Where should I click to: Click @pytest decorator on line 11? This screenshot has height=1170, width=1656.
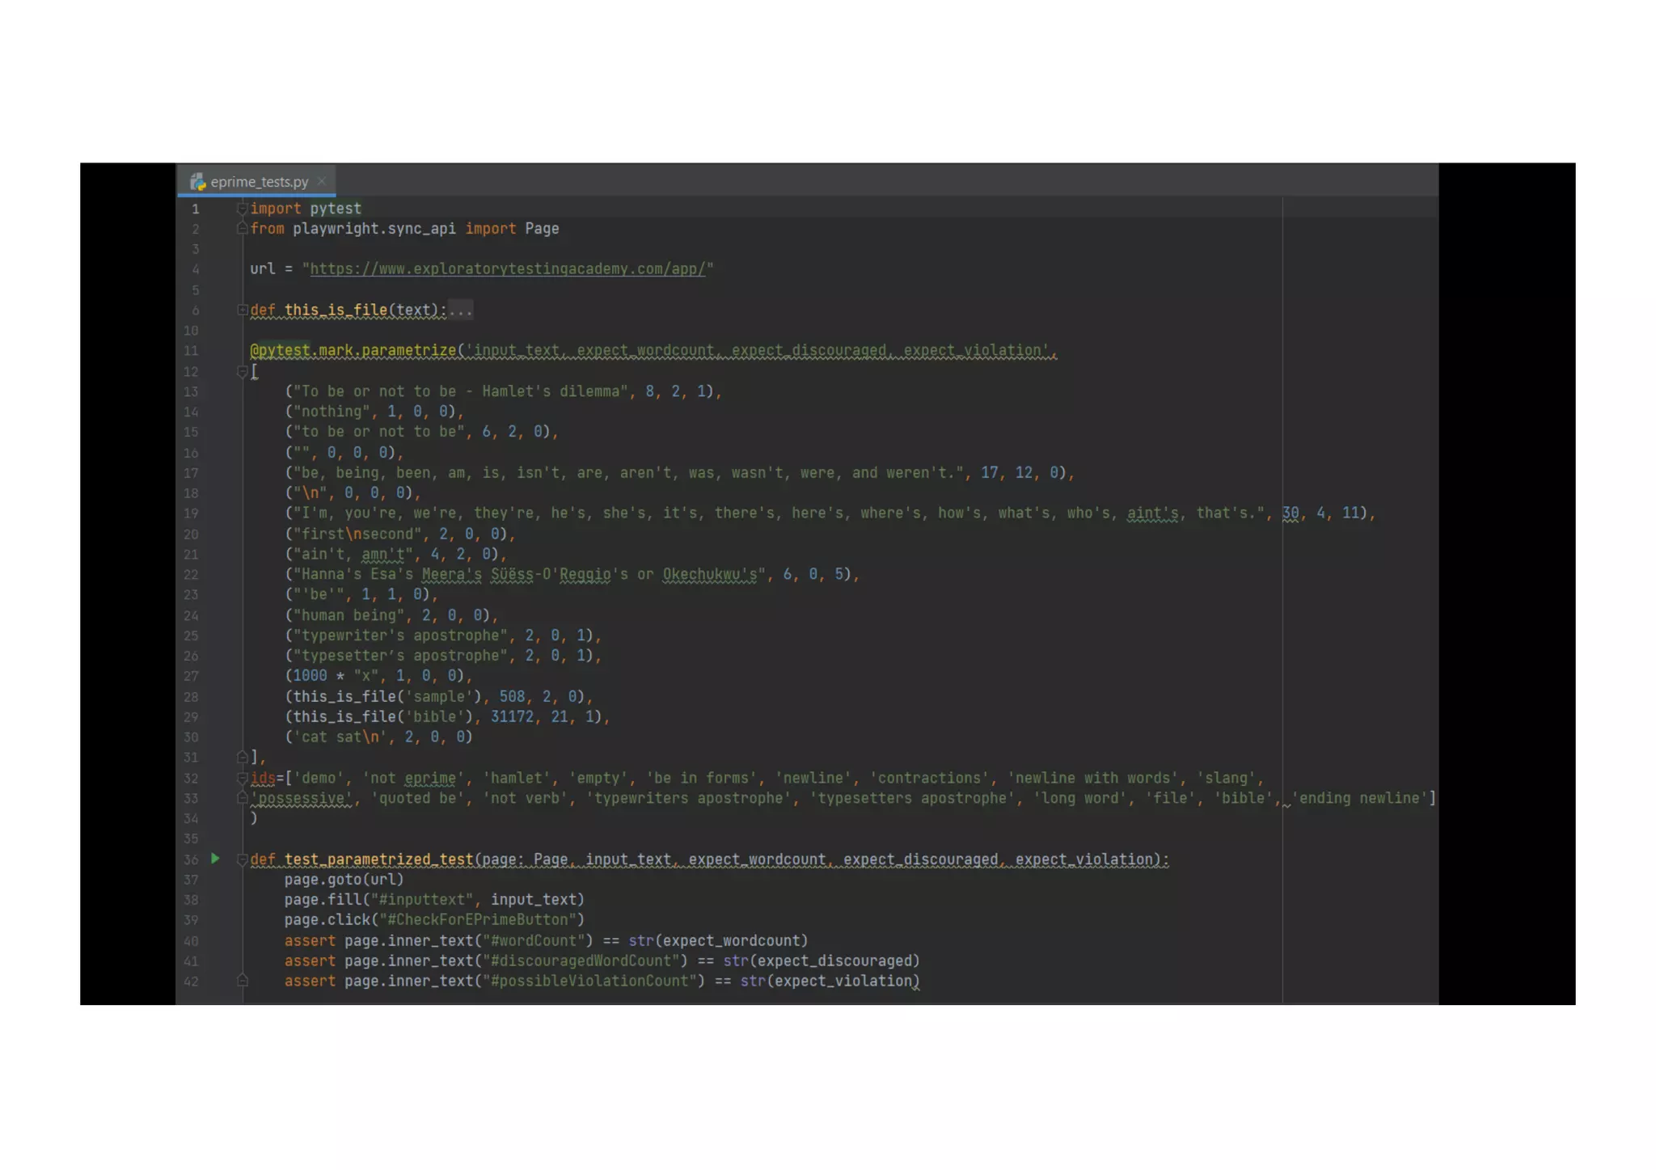coord(280,351)
